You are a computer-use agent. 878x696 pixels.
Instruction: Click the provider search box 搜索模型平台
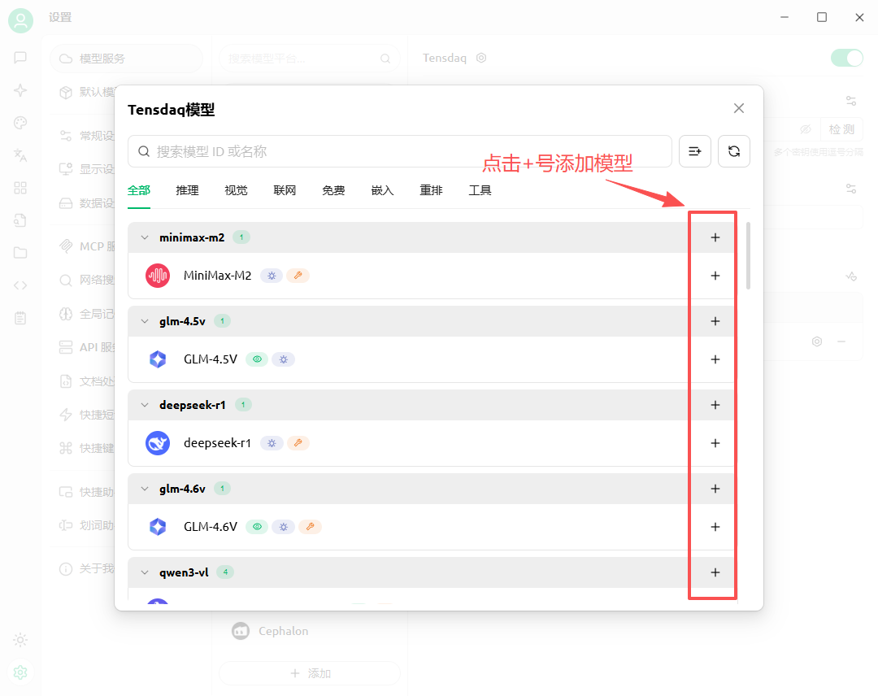click(309, 59)
